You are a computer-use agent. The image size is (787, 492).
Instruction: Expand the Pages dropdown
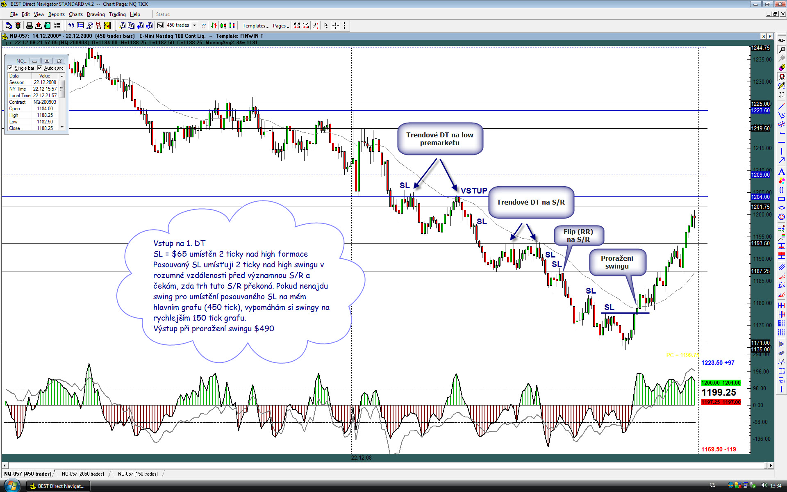point(281,26)
